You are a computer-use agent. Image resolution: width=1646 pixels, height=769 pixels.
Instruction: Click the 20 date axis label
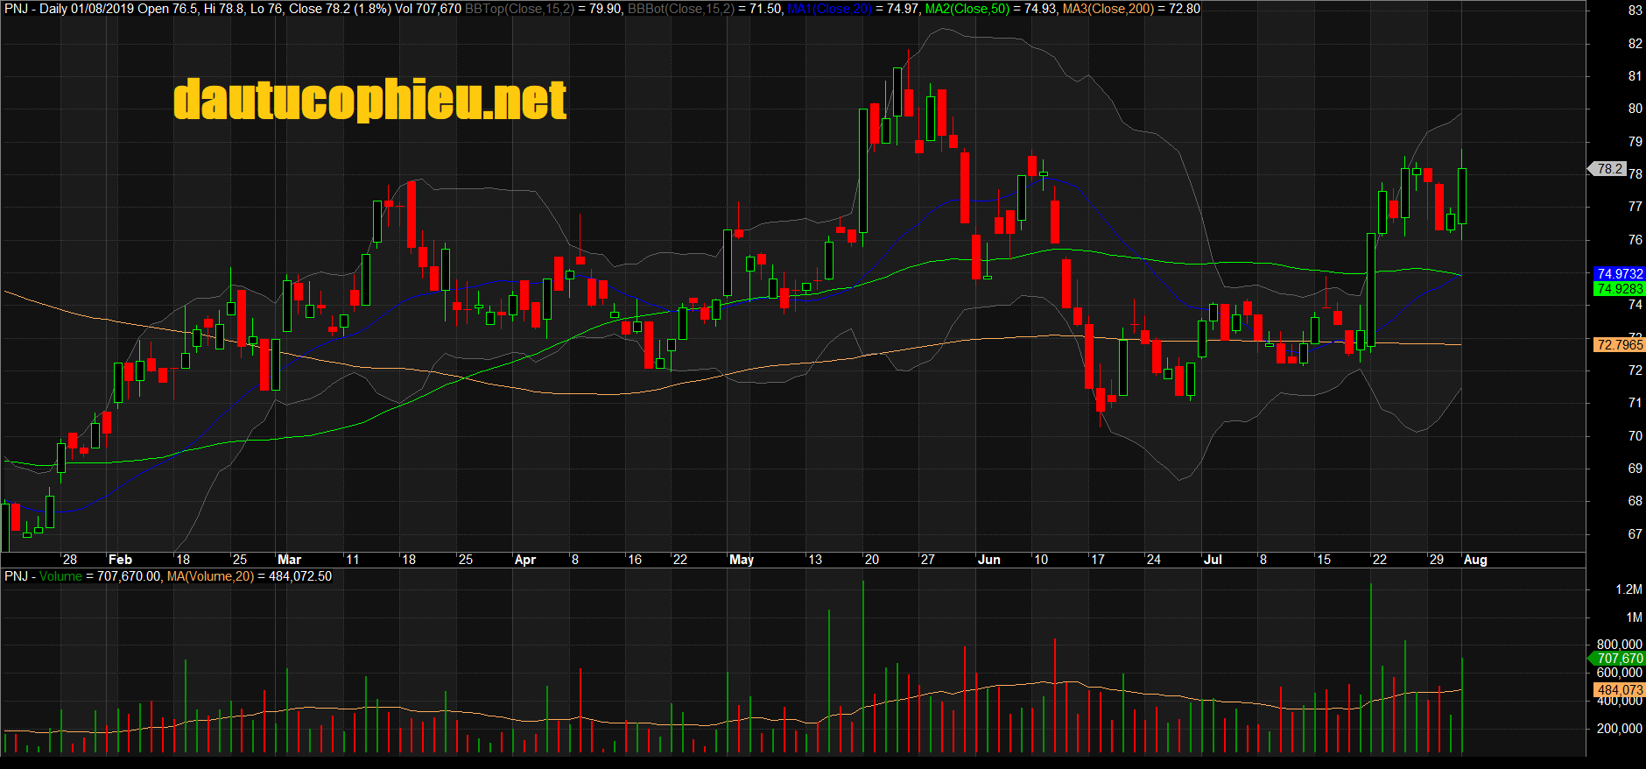(x=871, y=560)
